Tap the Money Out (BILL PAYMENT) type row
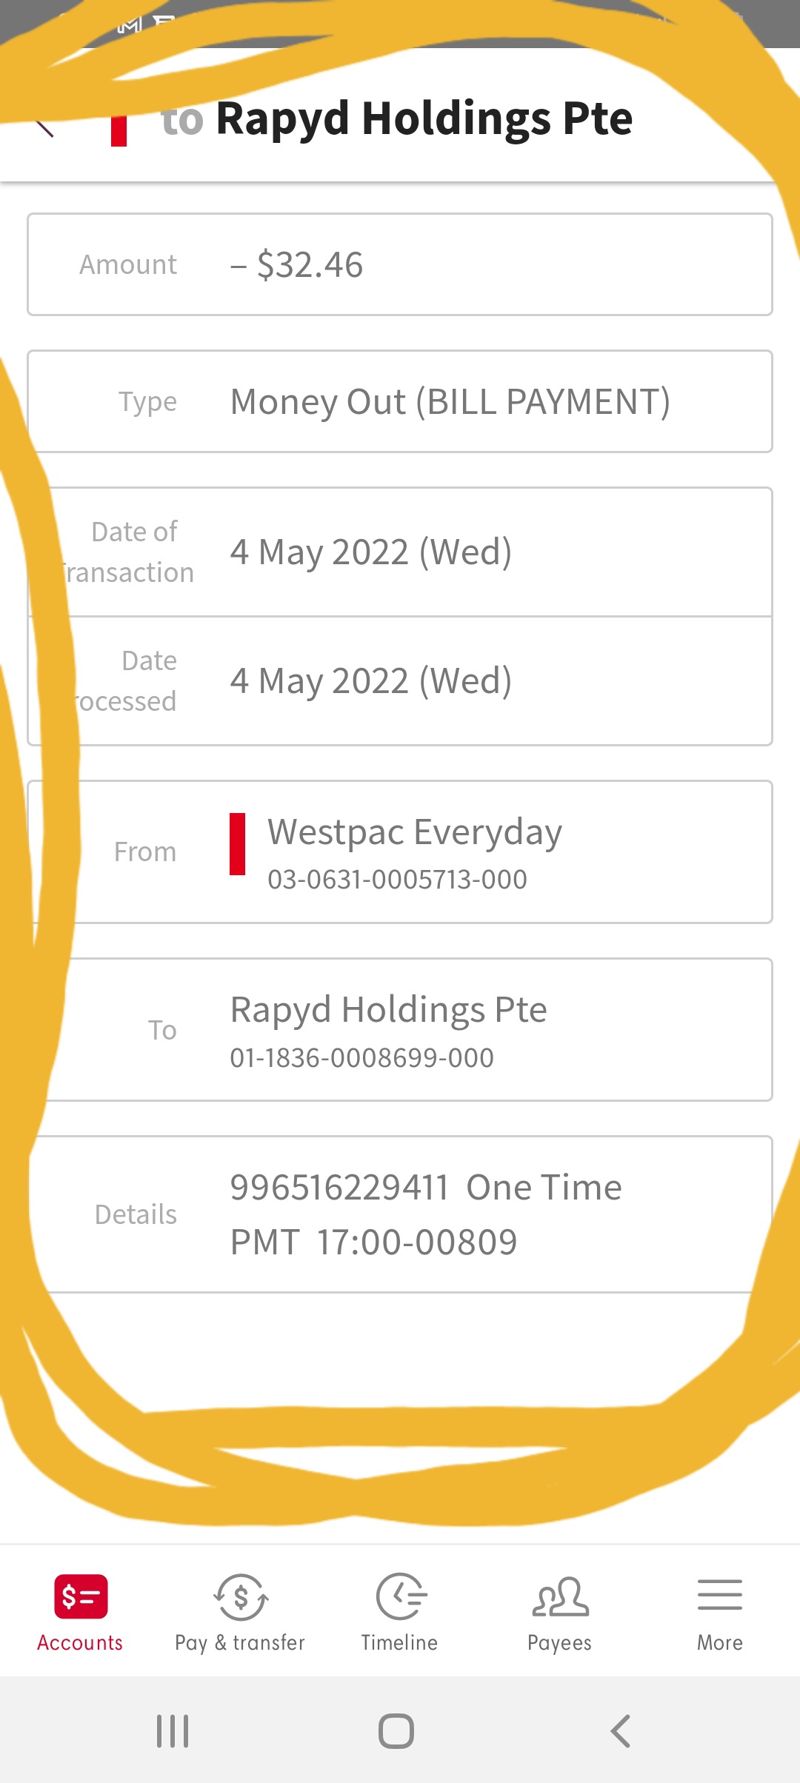Viewport: 800px width, 1783px height. (450, 401)
